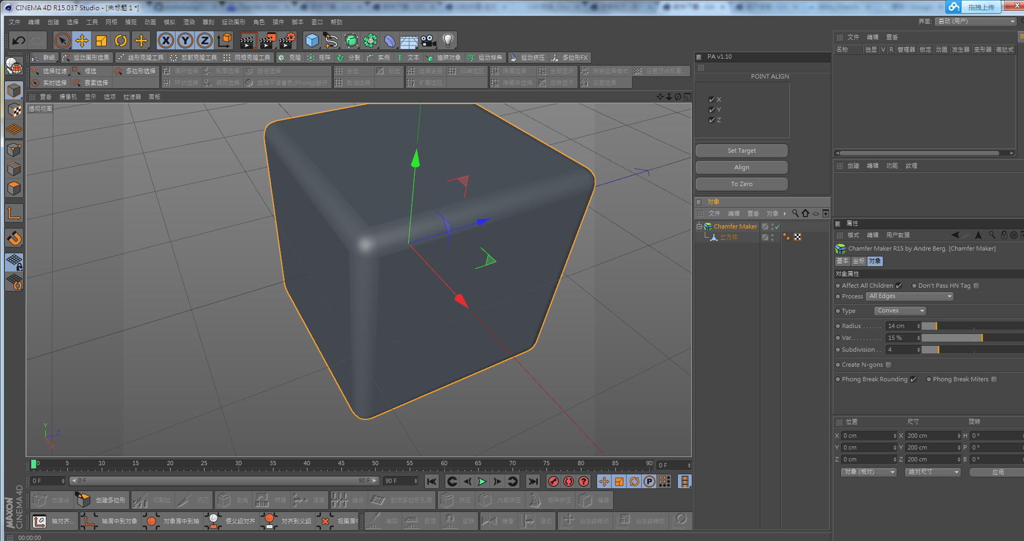The image size is (1024, 541).
Task: Open the Type Convex dropdown
Action: pos(900,311)
